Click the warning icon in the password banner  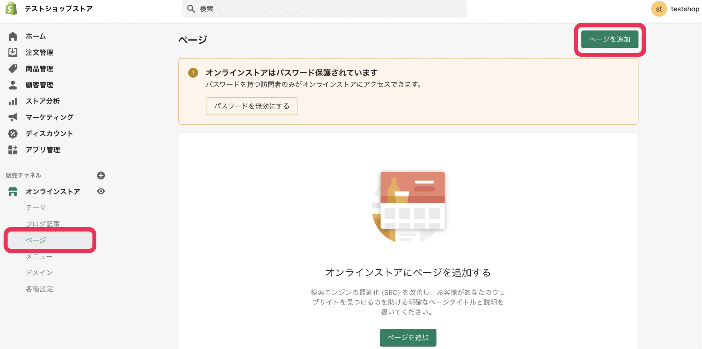tap(193, 73)
